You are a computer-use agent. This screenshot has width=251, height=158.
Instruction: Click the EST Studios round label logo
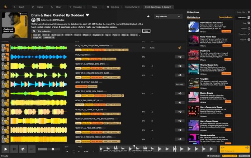tap(33, 20)
